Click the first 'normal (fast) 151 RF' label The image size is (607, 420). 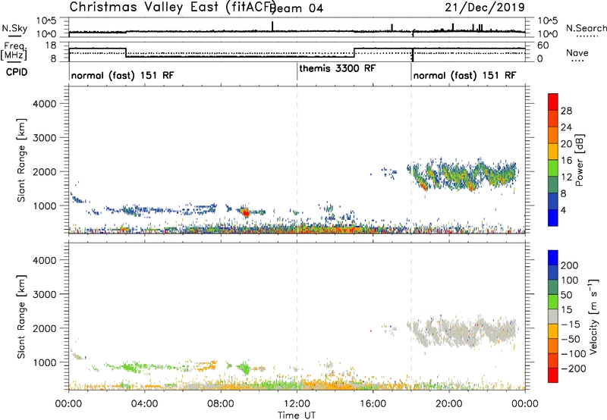pyautogui.click(x=122, y=75)
